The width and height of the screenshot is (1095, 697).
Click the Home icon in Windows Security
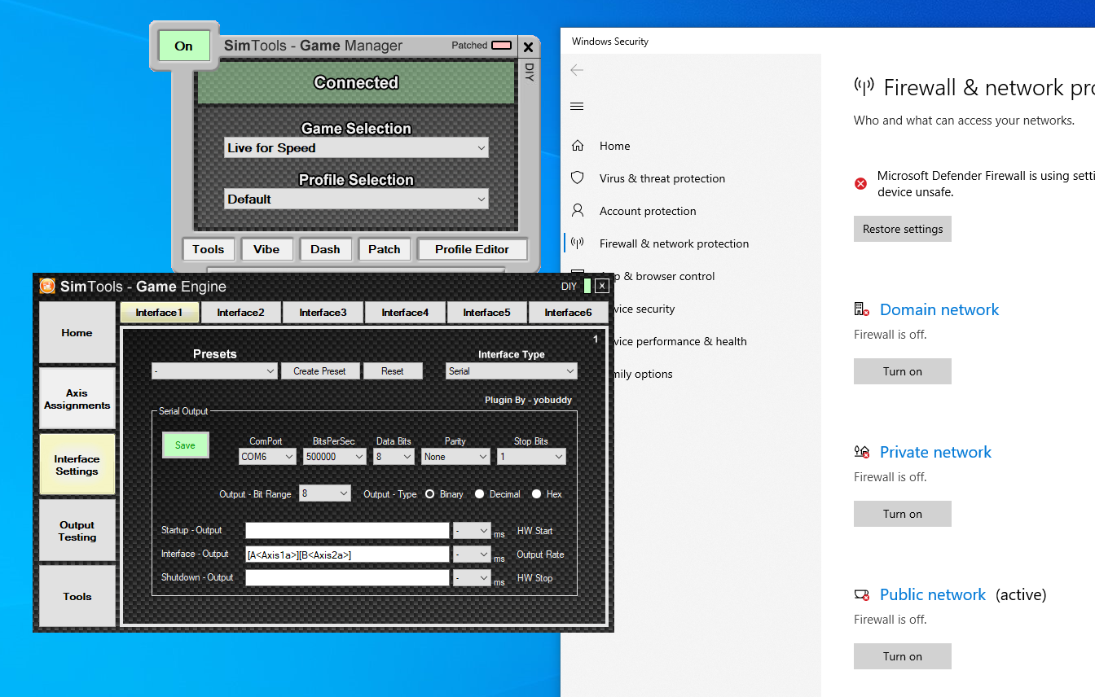click(578, 146)
